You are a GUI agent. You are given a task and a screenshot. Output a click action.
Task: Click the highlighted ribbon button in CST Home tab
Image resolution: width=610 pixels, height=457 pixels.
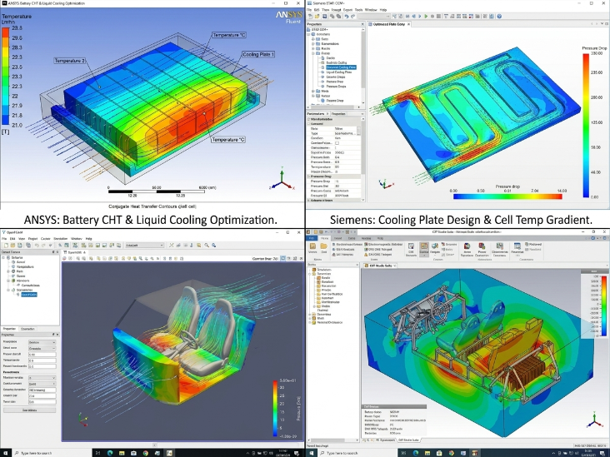(x=424, y=250)
